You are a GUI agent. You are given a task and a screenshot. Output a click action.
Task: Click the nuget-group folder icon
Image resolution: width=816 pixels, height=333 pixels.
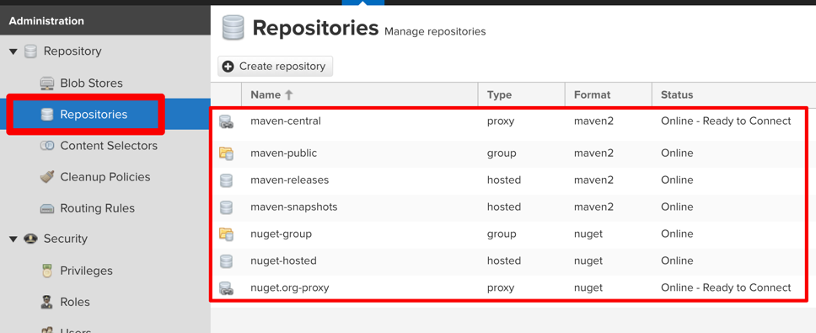pyautogui.click(x=226, y=234)
